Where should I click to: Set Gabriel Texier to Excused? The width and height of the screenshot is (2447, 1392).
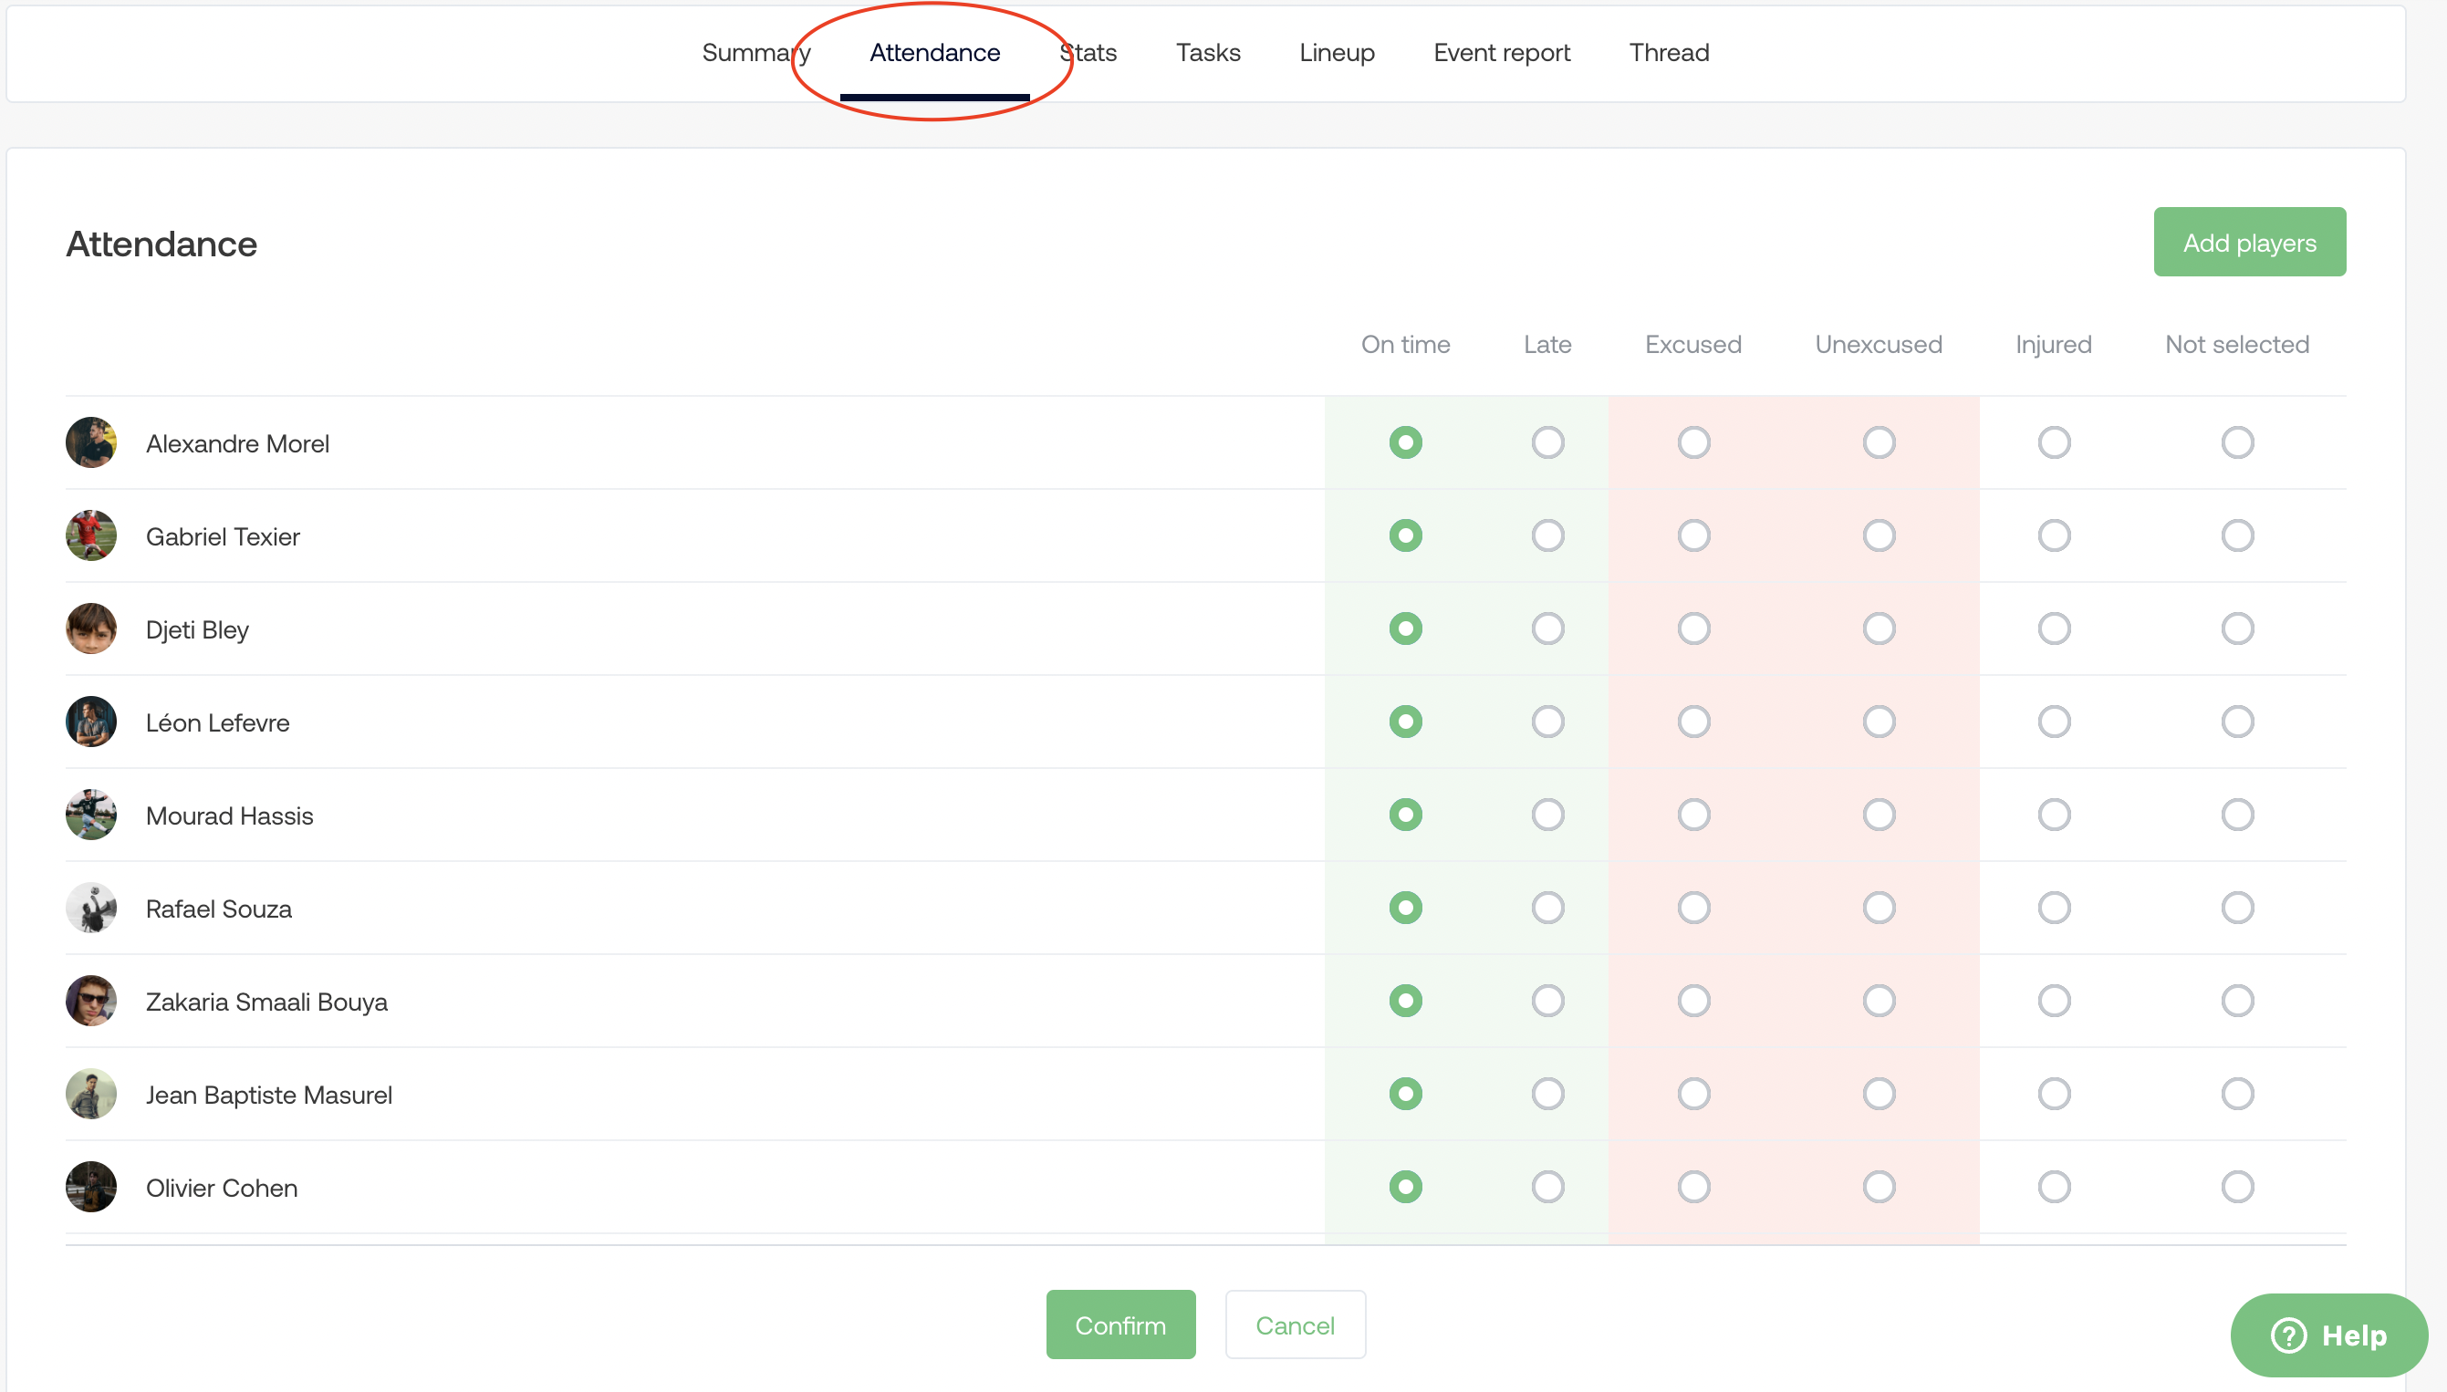(x=1692, y=535)
